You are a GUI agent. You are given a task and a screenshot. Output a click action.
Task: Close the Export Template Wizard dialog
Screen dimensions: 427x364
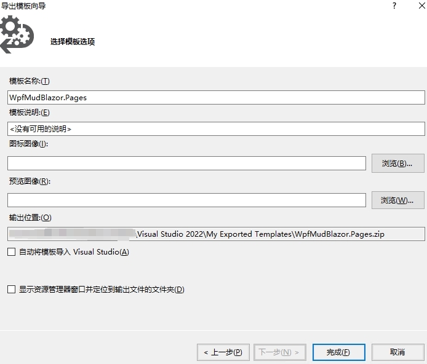[x=422, y=6]
